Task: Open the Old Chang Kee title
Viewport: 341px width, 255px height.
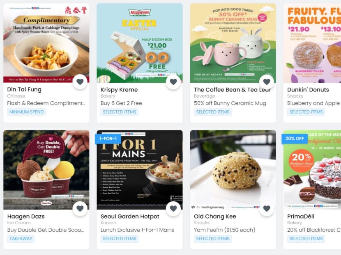Action: click(x=215, y=216)
